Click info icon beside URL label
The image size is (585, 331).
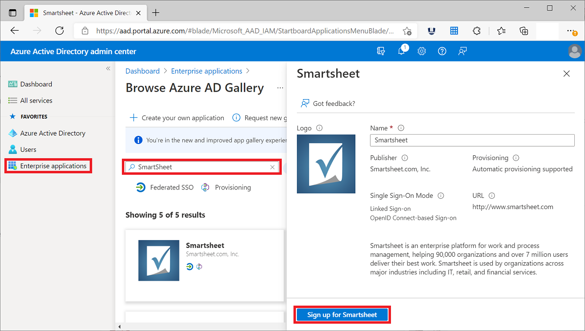(492, 195)
